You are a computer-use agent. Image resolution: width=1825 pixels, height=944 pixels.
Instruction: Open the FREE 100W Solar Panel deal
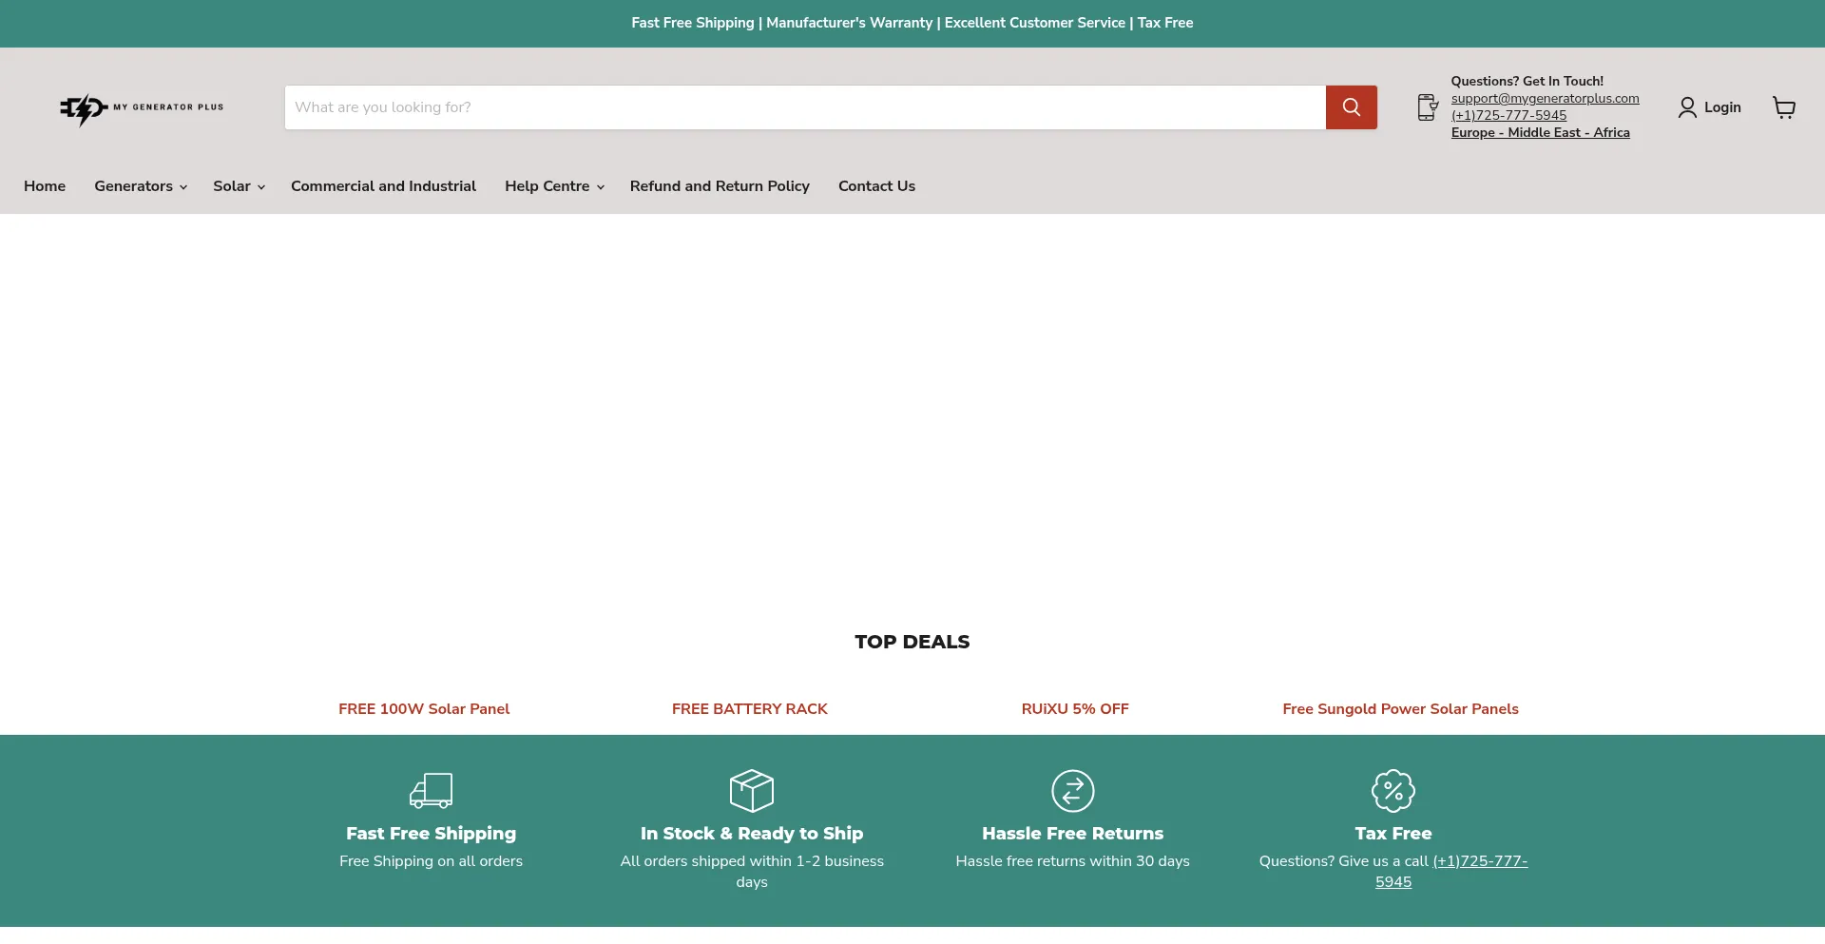(424, 709)
